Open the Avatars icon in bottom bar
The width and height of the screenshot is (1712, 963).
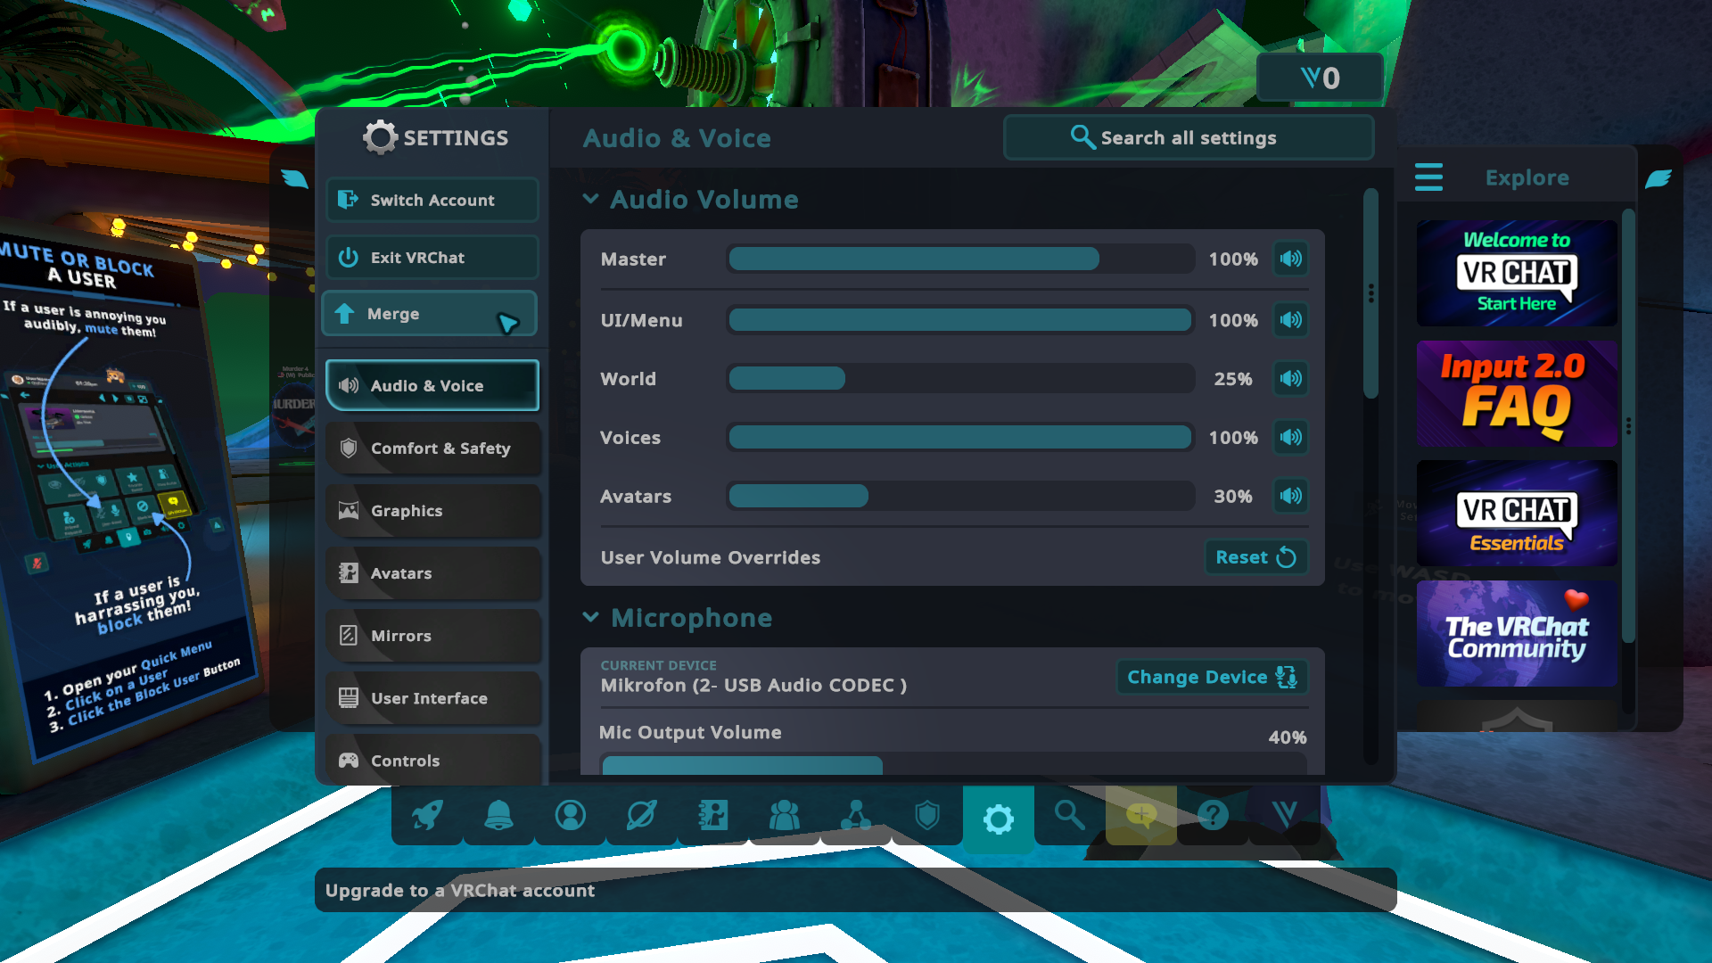point(713,815)
